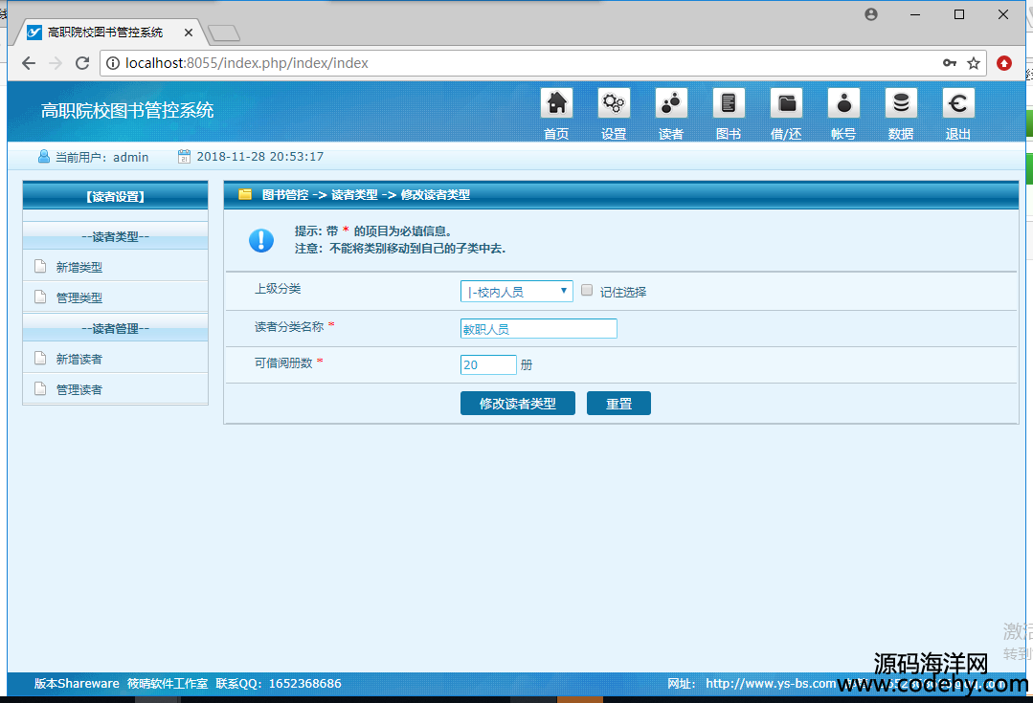This screenshot has height=703, width=1033.
Task: Bookmark page with the star icon
Action: pos(974,63)
